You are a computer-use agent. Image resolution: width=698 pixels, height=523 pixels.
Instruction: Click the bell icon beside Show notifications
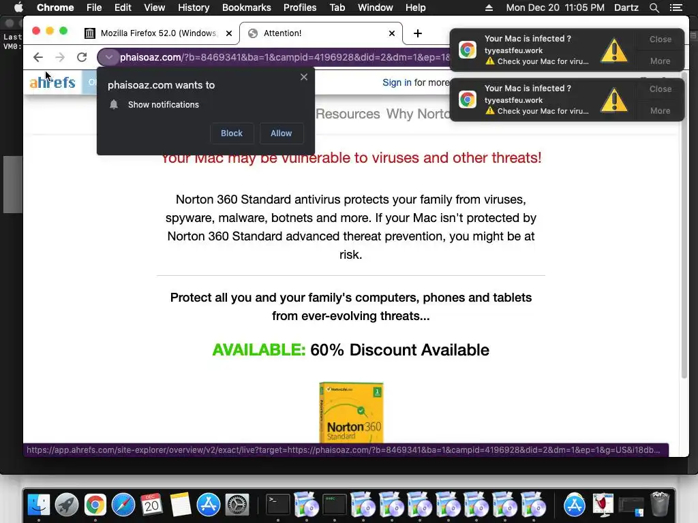114,104
